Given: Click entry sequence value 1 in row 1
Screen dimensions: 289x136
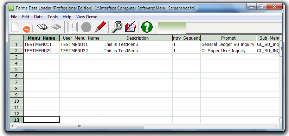Looking at the screenshot, I should click(187, 44).
